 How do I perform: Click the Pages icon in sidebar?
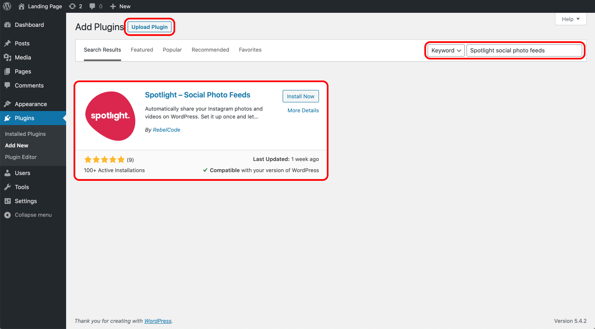pyautogui.click(x=7, y=71)
